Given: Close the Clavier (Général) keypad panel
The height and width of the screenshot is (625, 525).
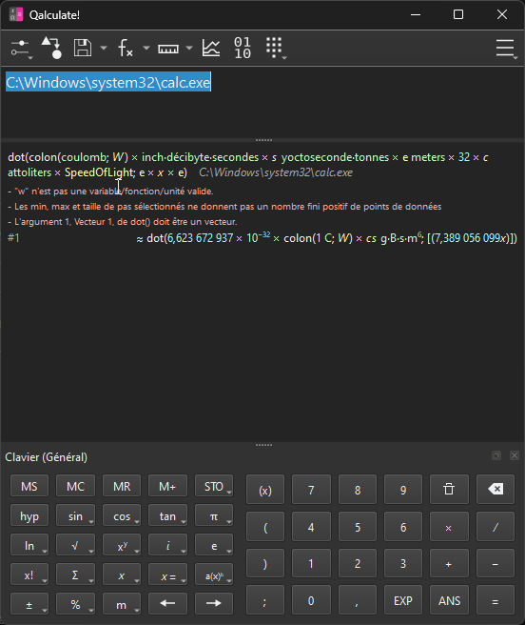Looking at the screenshot, I should (x=515, y=455).
